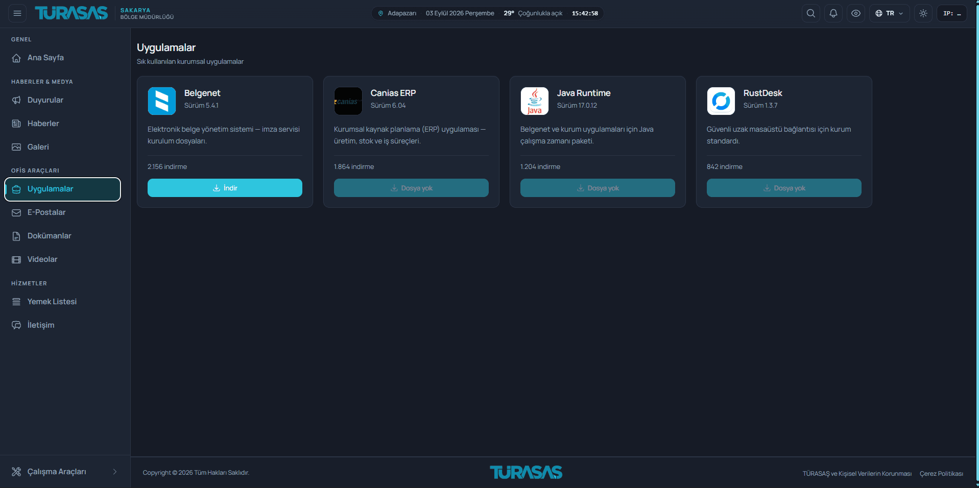
Task: Open E-Postalar menu item
Action: [63, 212]
